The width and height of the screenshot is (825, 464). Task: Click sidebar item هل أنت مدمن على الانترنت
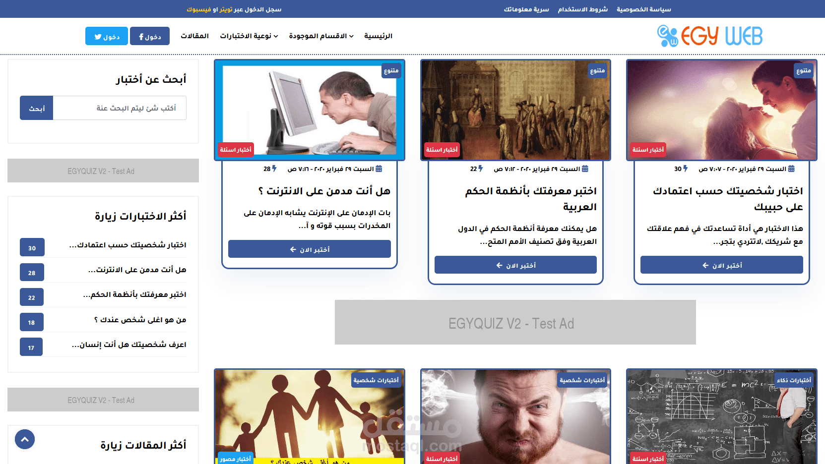137,270
